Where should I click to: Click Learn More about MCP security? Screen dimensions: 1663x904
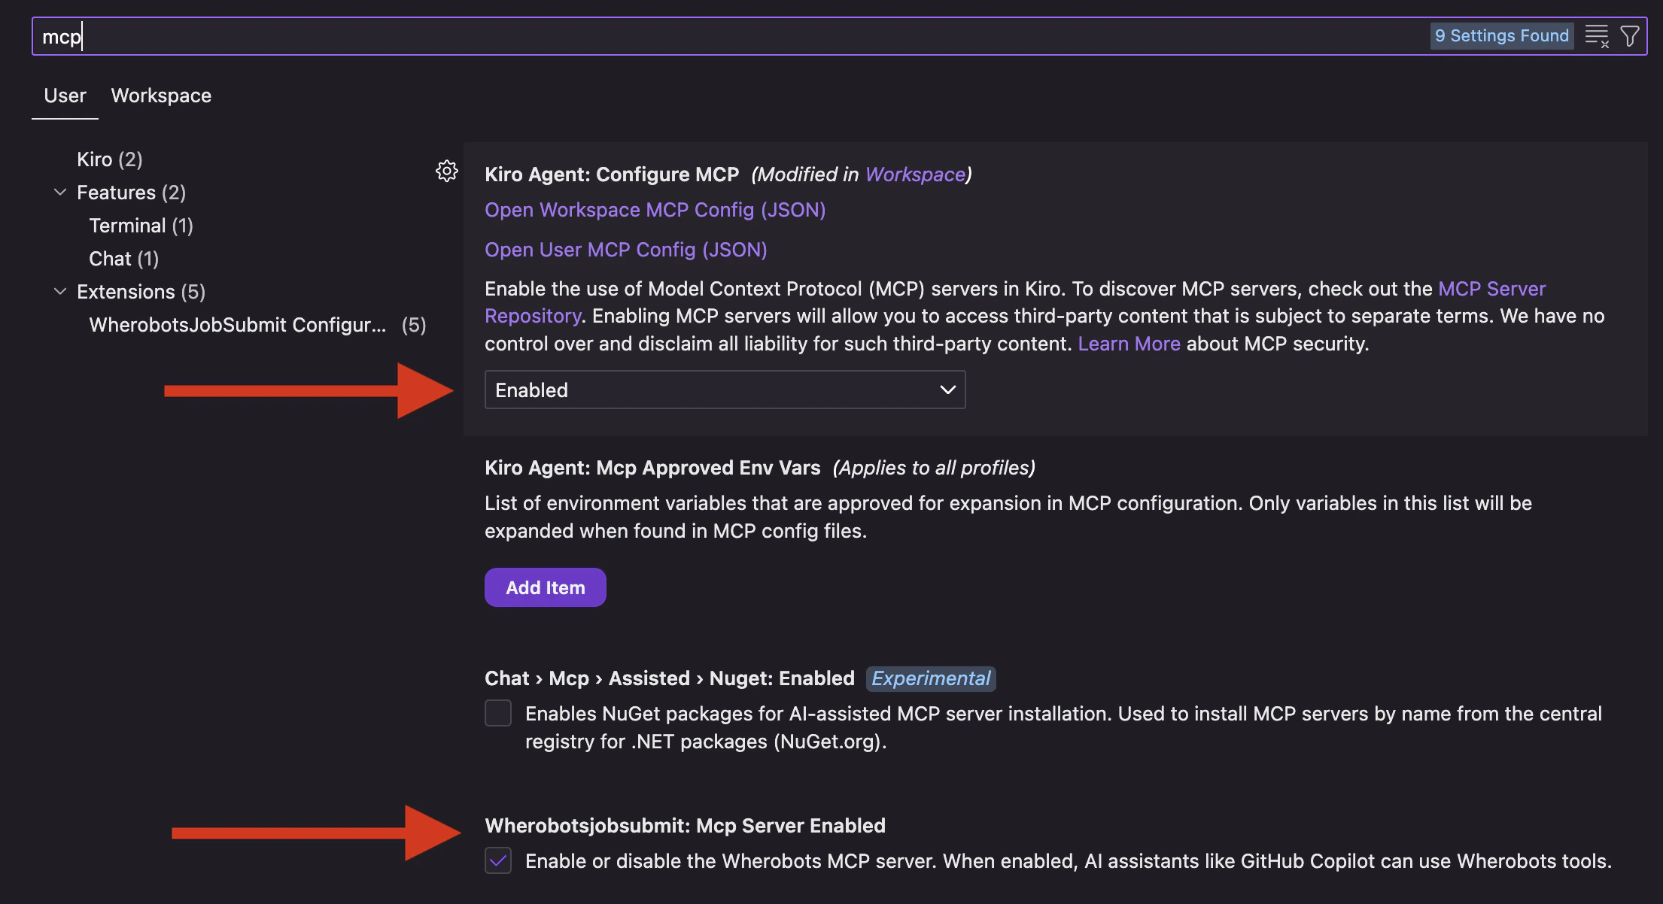[x=1129, y=344]
